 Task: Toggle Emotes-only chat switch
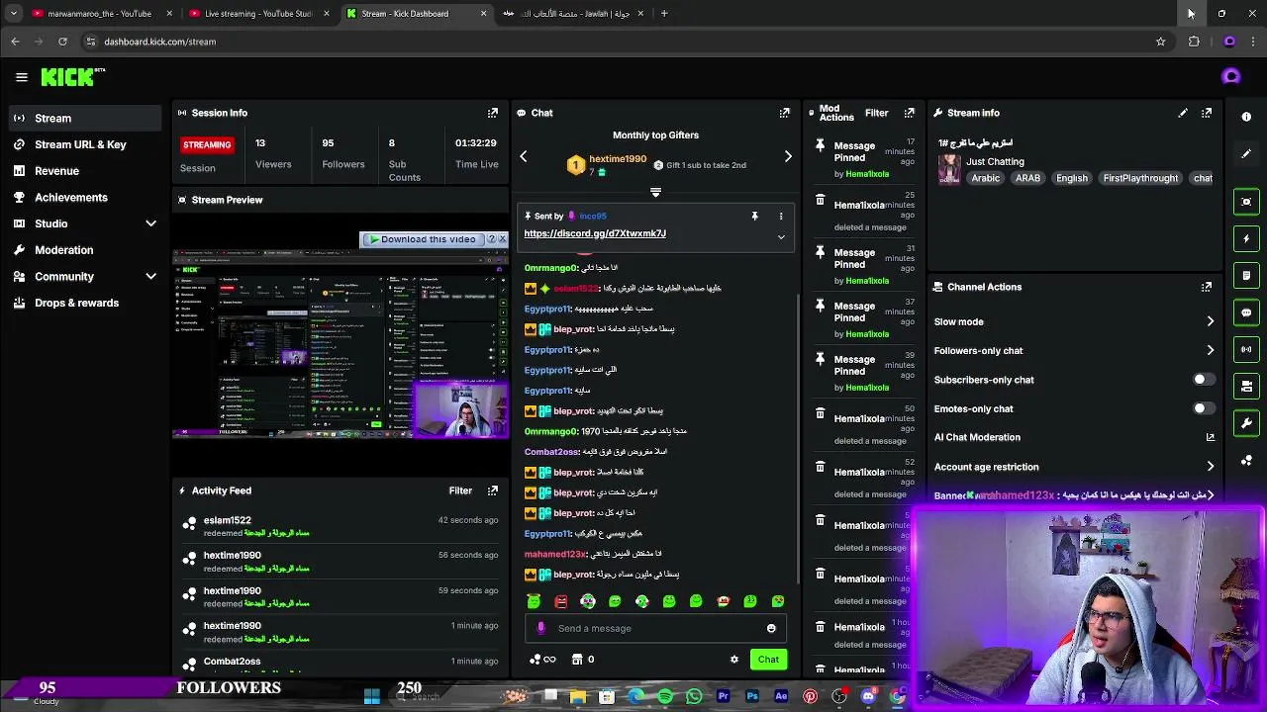point(1203,408)
